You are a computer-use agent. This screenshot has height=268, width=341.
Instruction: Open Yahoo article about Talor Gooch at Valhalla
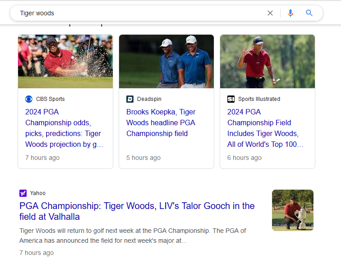[137, 211]
